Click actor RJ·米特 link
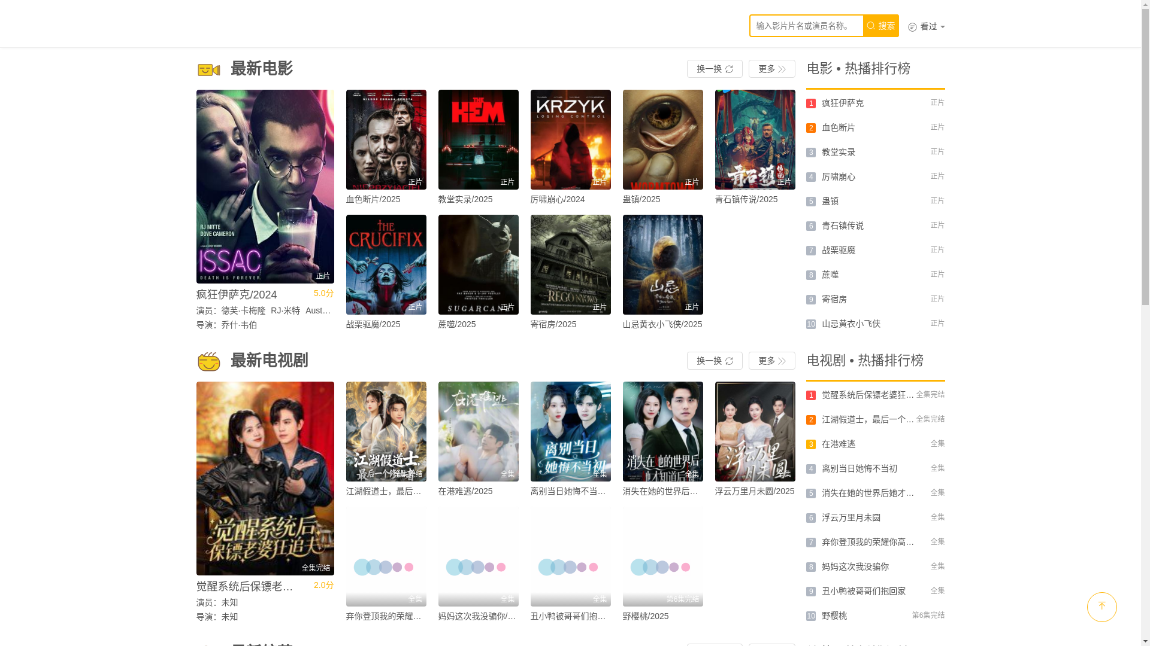This screenshot has height=646, width=1150. (x=285, y=310)
